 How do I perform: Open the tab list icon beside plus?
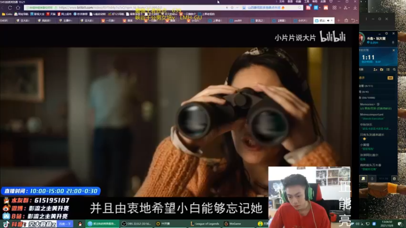(346, 20)
